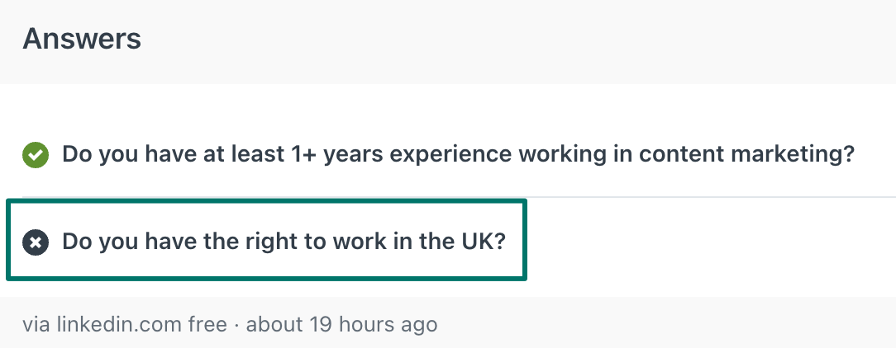Click the gray Answers header bar
Viewport: 896px width, 348px height.
pos(448,42)
